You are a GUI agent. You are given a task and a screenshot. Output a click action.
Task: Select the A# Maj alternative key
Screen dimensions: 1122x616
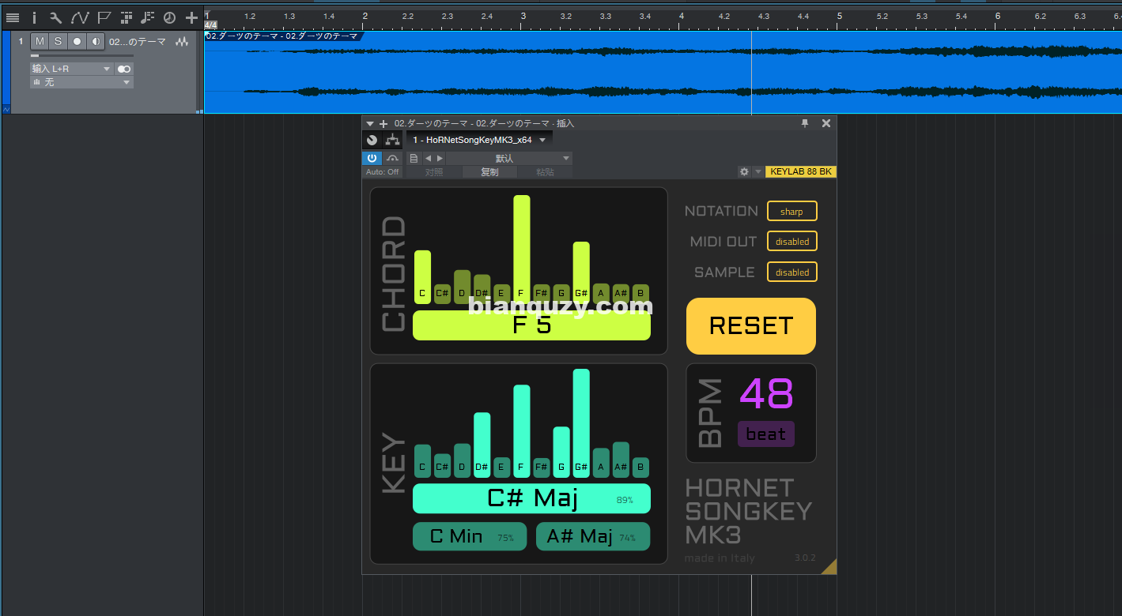coord(593,536)
